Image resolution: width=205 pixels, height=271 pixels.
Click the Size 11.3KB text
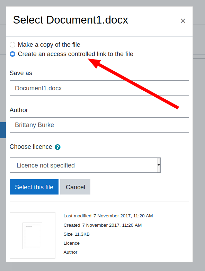tap(77, 234)
